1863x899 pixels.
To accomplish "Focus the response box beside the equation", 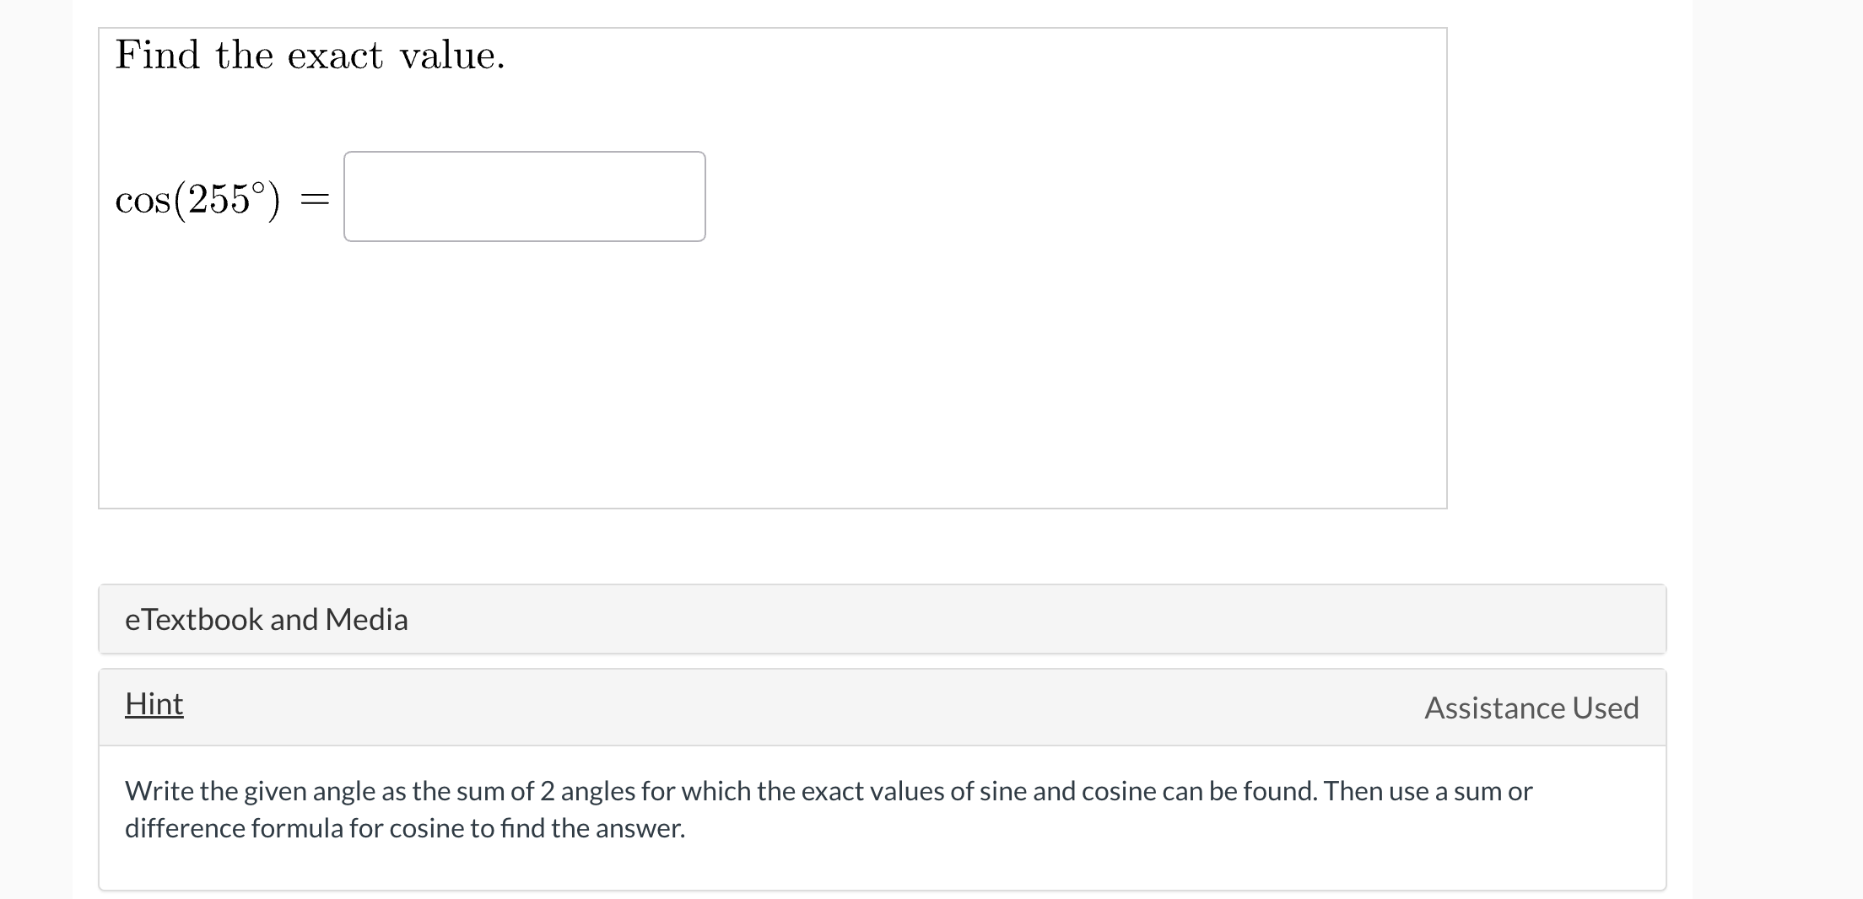I will 523,196.
